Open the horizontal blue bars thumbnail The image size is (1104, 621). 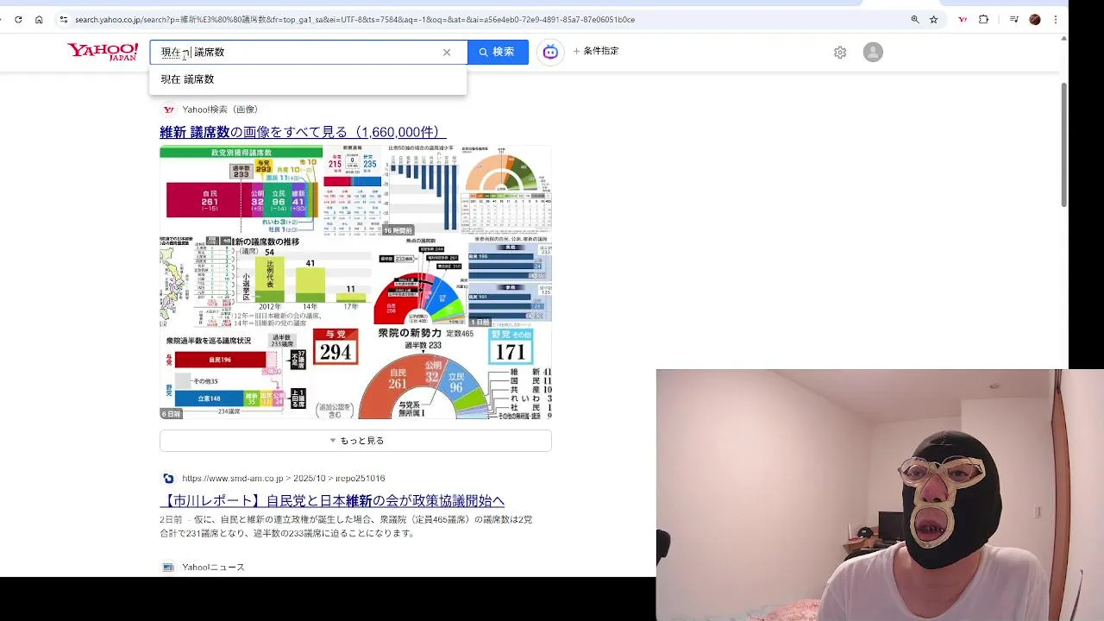coord(510,280)
